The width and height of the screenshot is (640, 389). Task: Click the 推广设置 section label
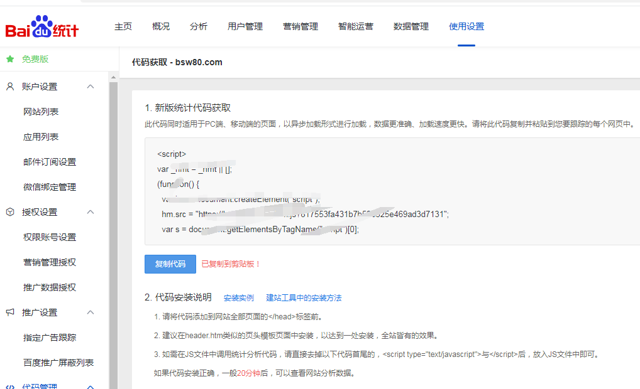point(40,312)
